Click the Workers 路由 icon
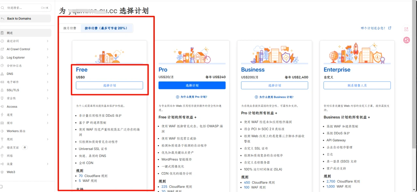Screen dimensions: 417x192 (2, 131)
